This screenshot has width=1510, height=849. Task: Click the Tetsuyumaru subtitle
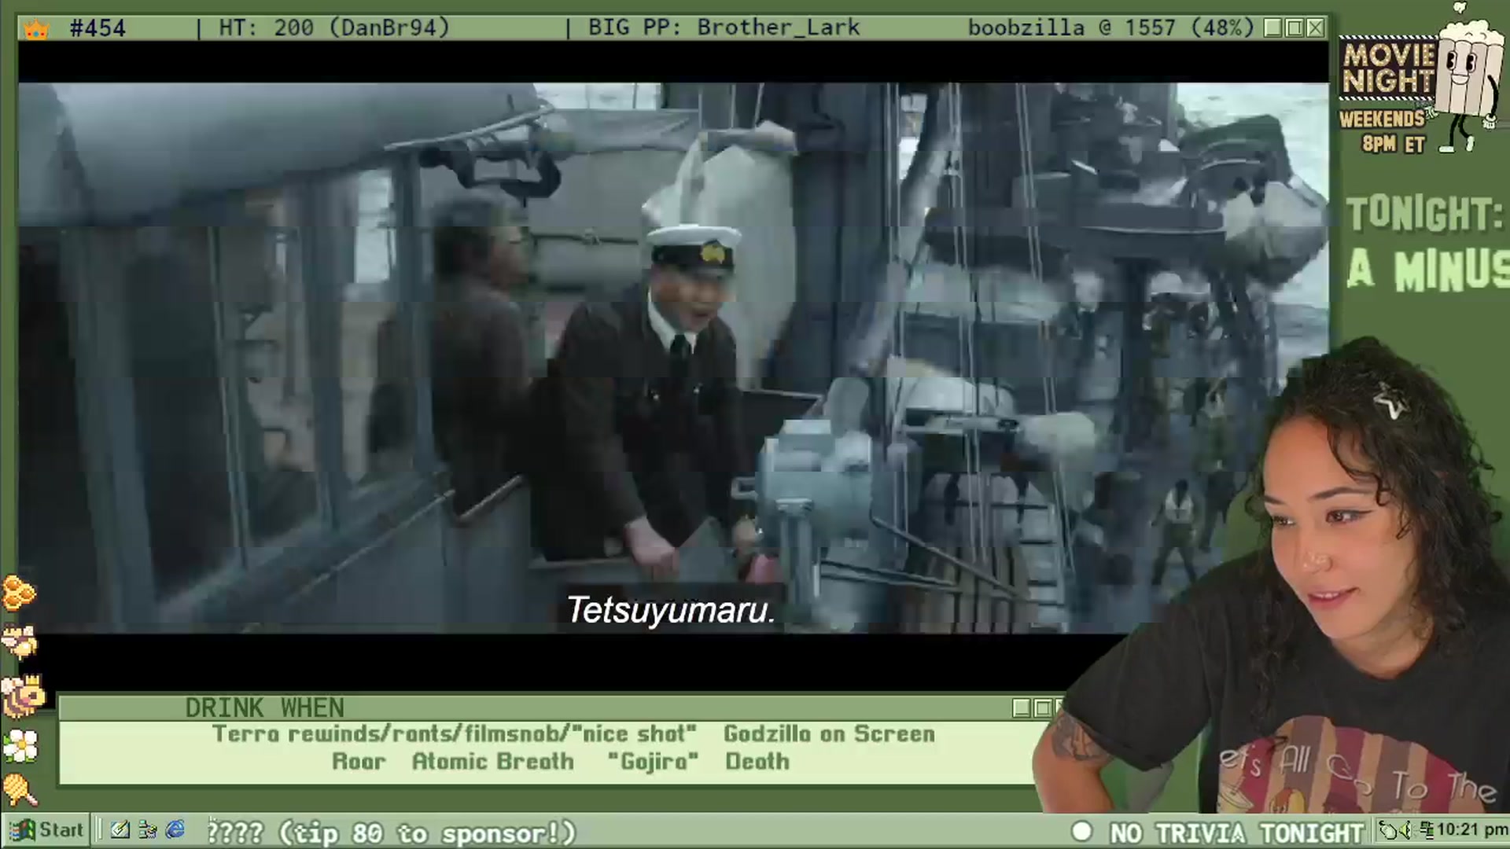coord(672,611)
